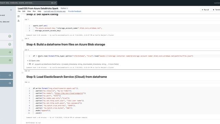Expand the (2) Spark Jobs disclosure triangle
This screenshot has width=220, height=124.
27,61
